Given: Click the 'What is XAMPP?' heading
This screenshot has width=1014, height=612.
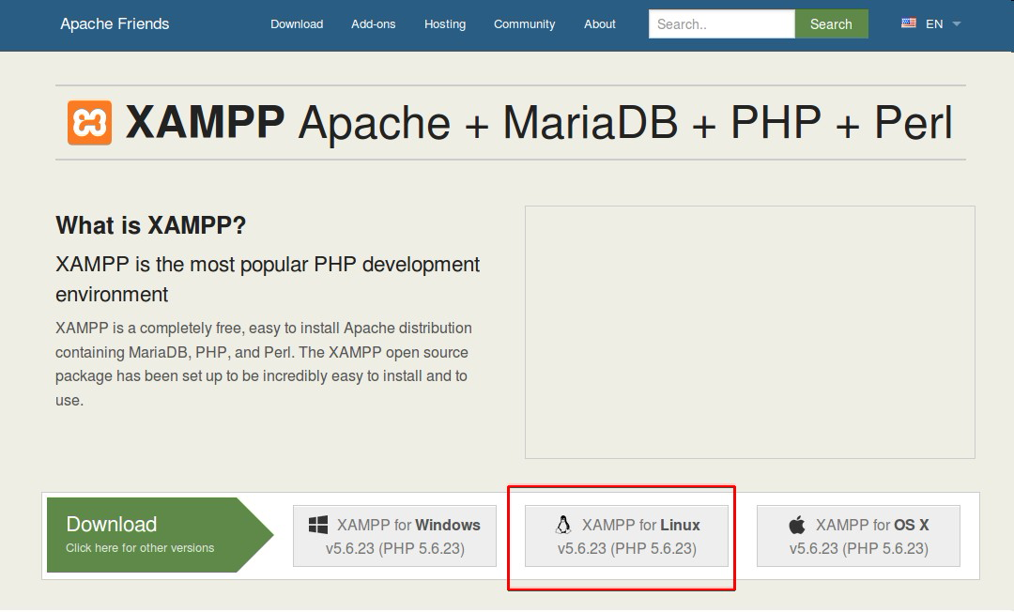Looking at the screenshot, I should point(150,225).
